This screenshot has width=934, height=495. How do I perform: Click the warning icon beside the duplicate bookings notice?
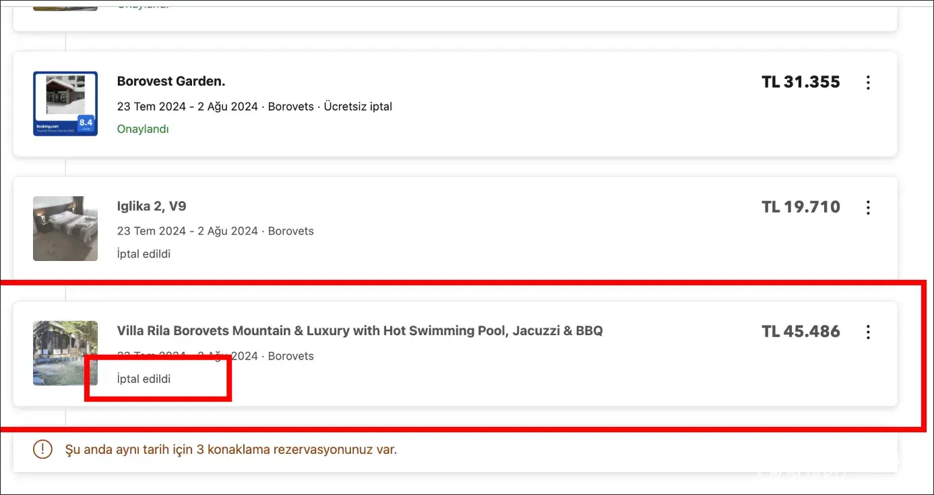42,449
